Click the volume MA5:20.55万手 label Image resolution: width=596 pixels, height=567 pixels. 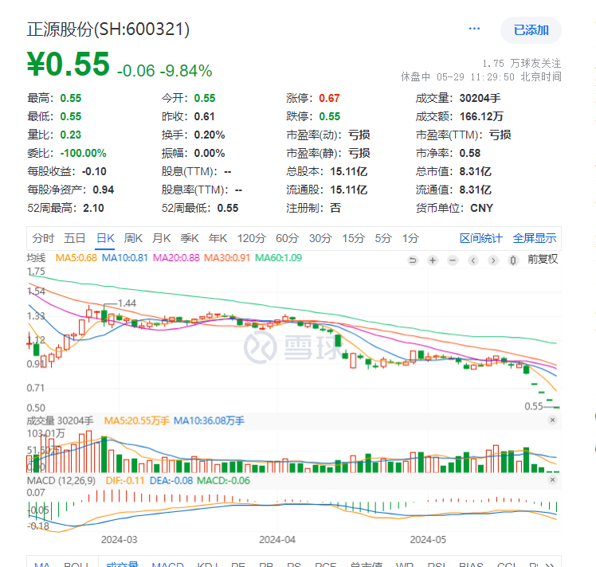(137, 420)
